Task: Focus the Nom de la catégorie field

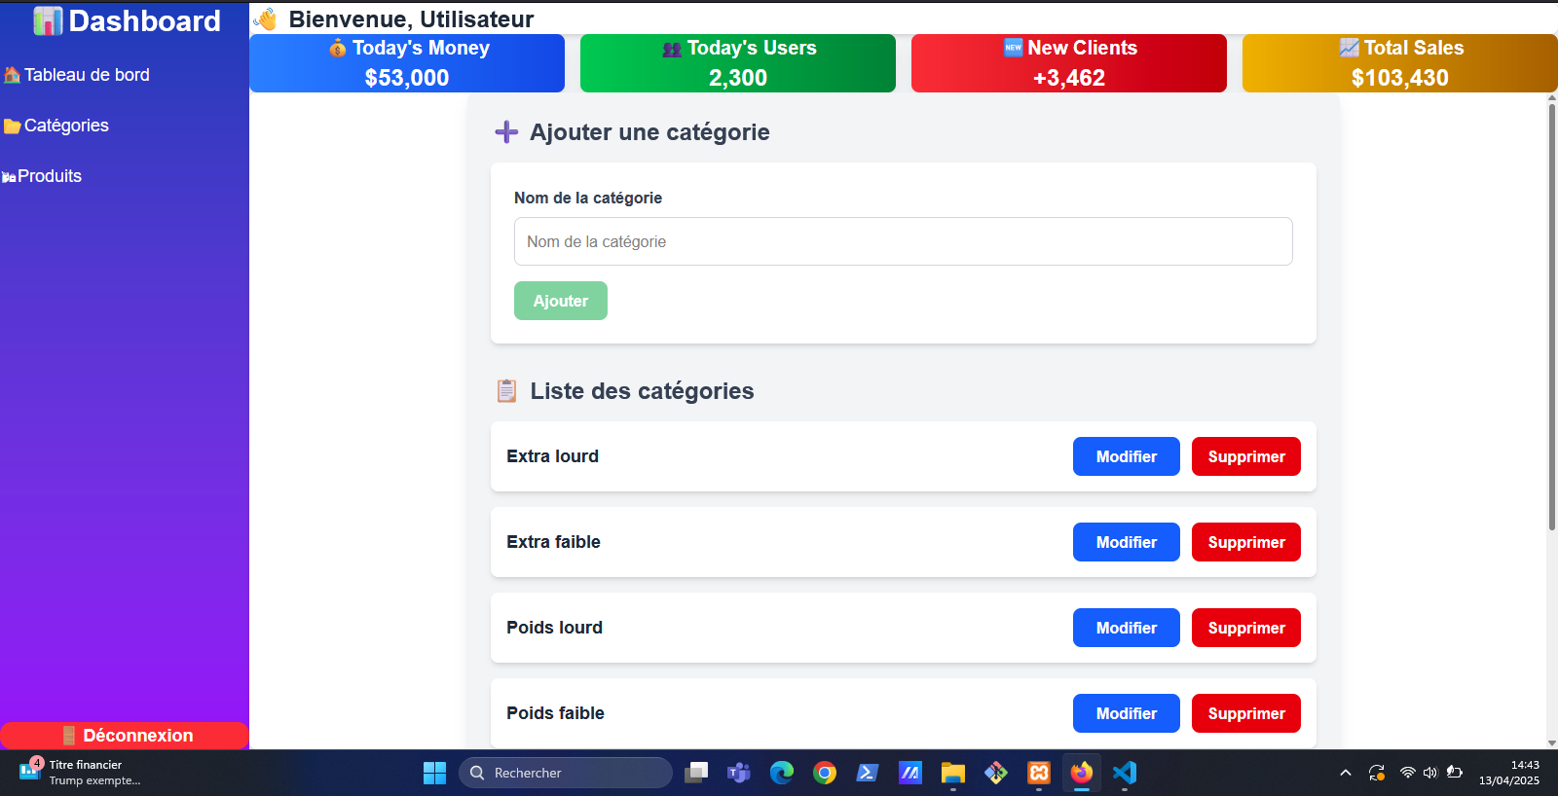Action: point(904,241)
